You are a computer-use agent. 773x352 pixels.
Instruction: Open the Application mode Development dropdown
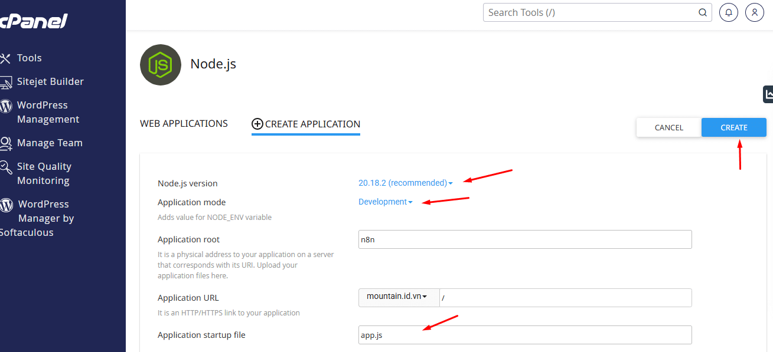coord(386,202)
